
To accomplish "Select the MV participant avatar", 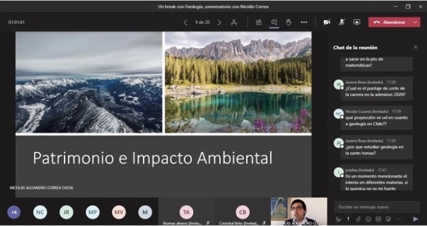I will click(x=119, y=212).
